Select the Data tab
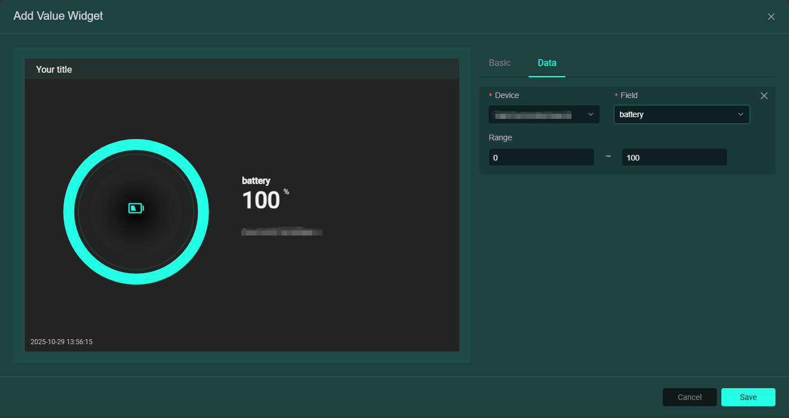This screenshot has height=418, width=789. 547,63
